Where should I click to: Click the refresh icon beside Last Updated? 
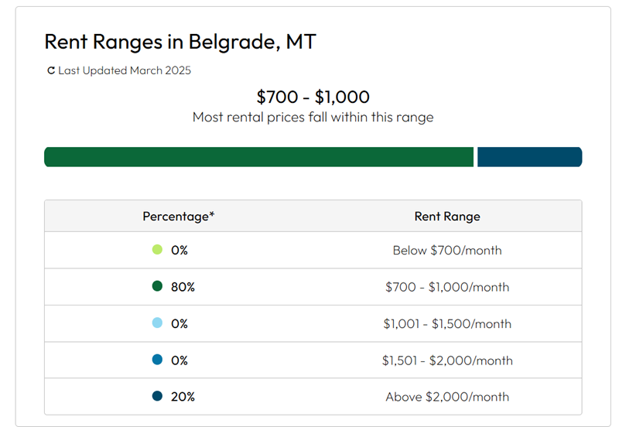click(51, 70)
